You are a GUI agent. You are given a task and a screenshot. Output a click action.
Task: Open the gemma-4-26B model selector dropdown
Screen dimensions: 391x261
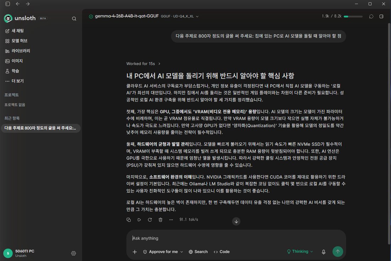146,16
